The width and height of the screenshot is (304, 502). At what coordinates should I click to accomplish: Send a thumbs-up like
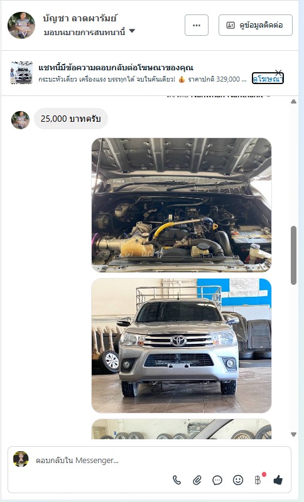[278, 480]
